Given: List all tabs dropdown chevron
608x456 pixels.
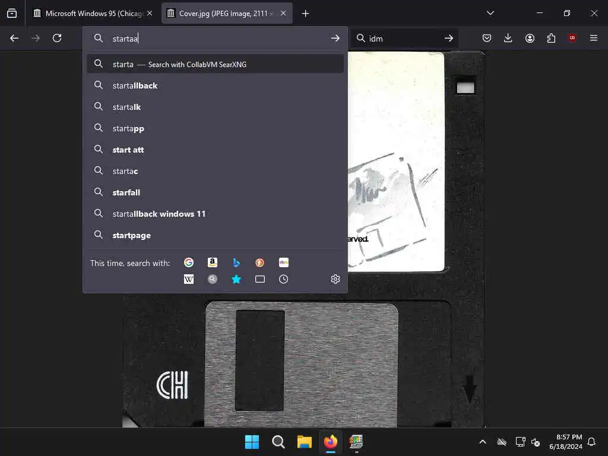Looking at the screenshot, I should (490, 13).
